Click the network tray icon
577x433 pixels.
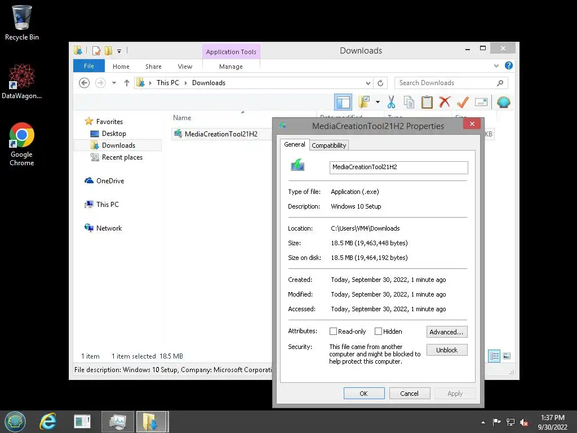pos(511,422)
